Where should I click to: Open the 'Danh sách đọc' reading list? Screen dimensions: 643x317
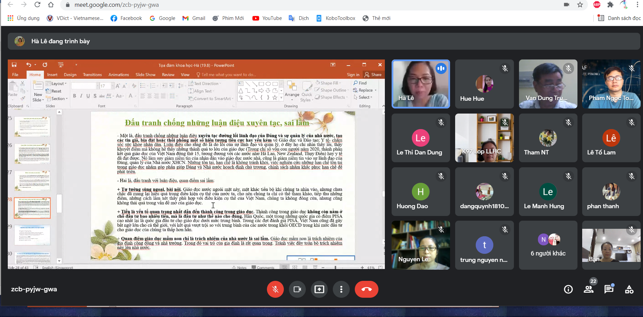coord(619,18)
